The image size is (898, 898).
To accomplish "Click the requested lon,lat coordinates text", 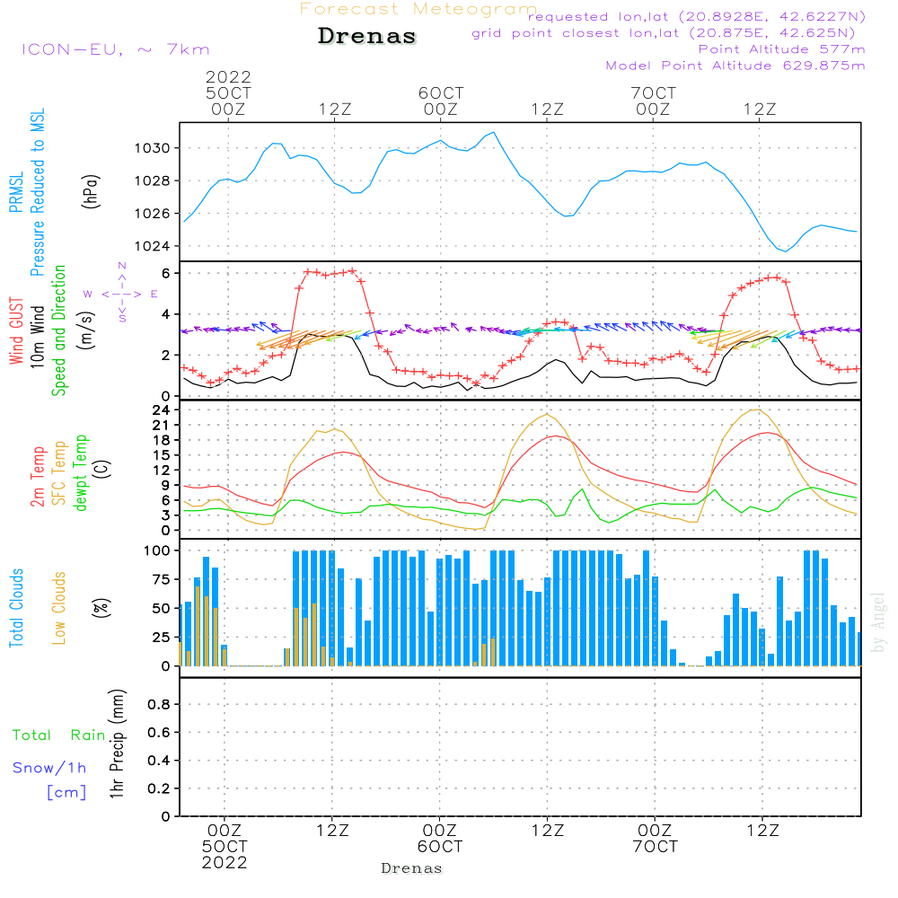I will pyautogui.click(x=696, y=17).
